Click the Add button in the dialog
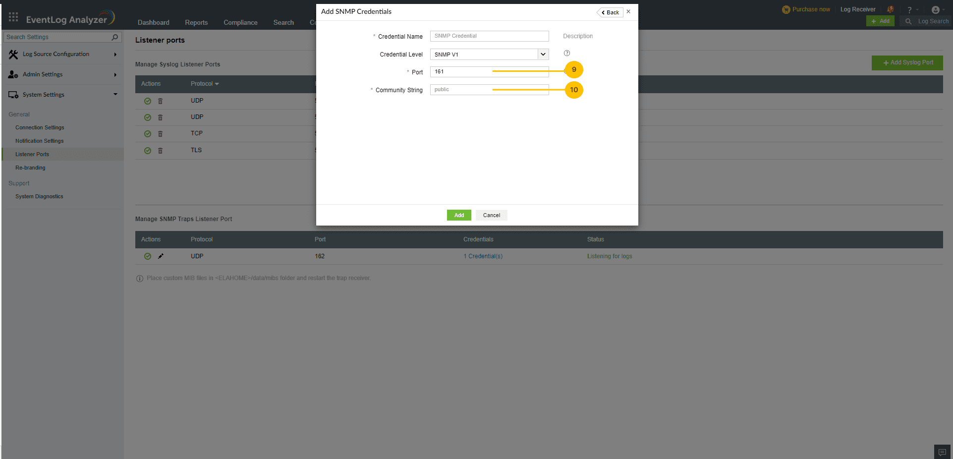This screenshot has width=953, height=459. 458,215
